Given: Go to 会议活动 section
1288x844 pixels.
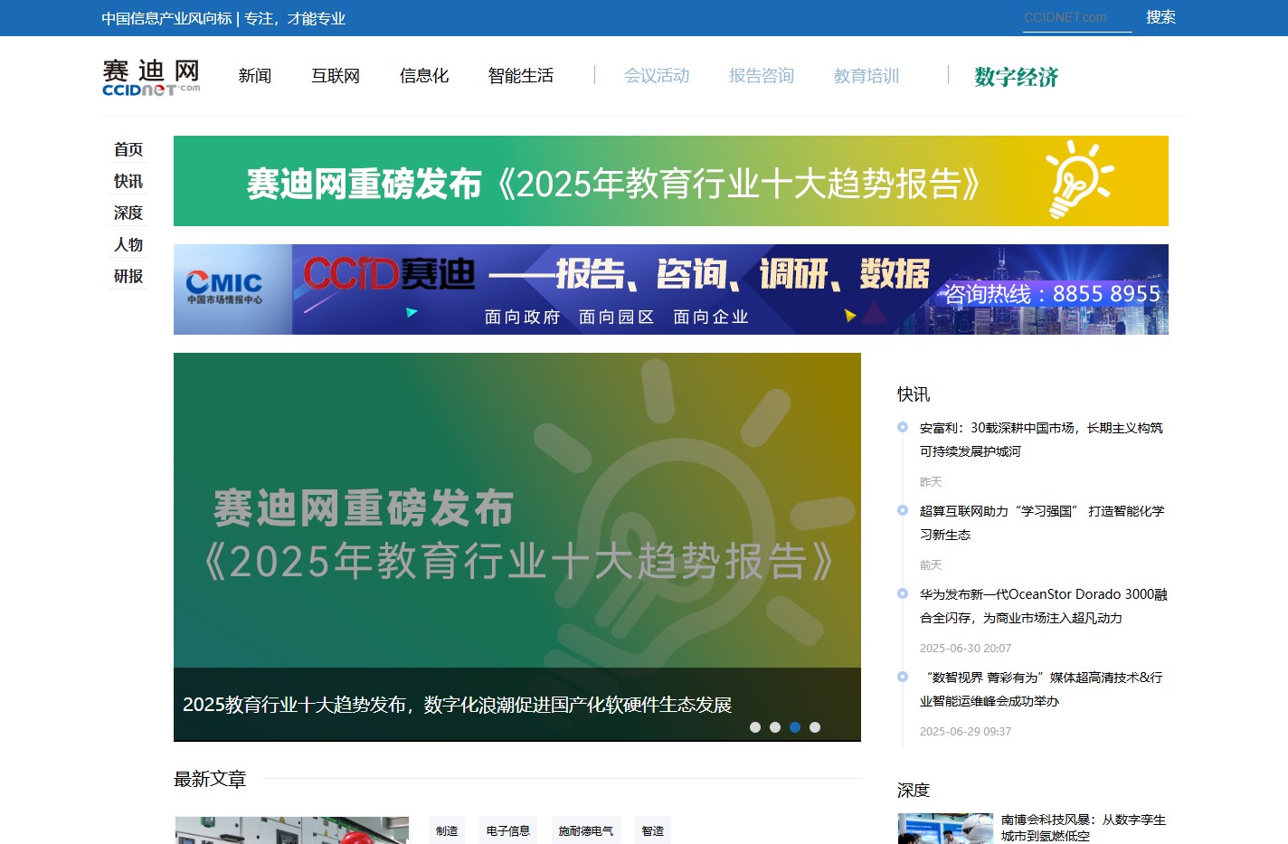Looking at the screenshot, I should tap(657, 76).
